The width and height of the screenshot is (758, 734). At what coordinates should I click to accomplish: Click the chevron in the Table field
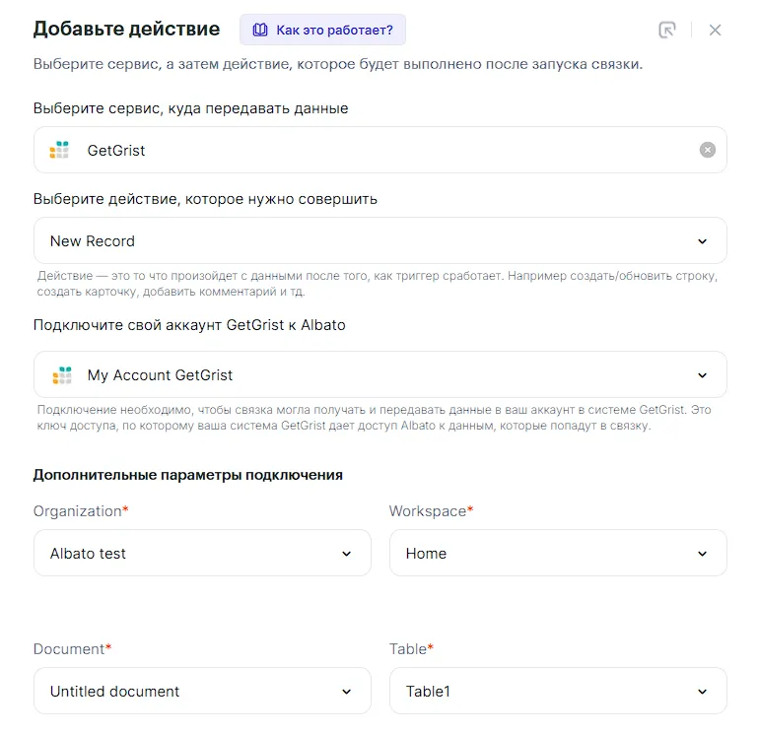pyautogui.click(x=703, y=692)
